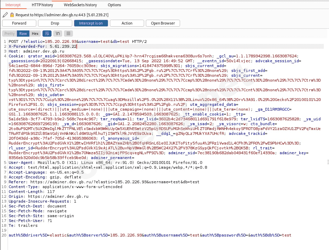The width and height of the screenshot is (329, 250).
Task: Open the hamburger editor options menu
Action: pyautogui.click(x=68, y=34)
